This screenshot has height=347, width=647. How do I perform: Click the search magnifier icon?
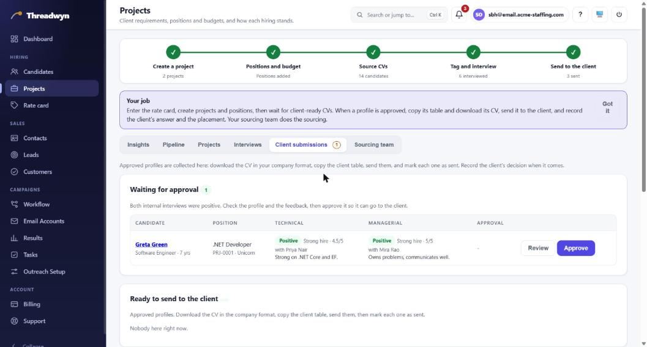tap(360, 15)
